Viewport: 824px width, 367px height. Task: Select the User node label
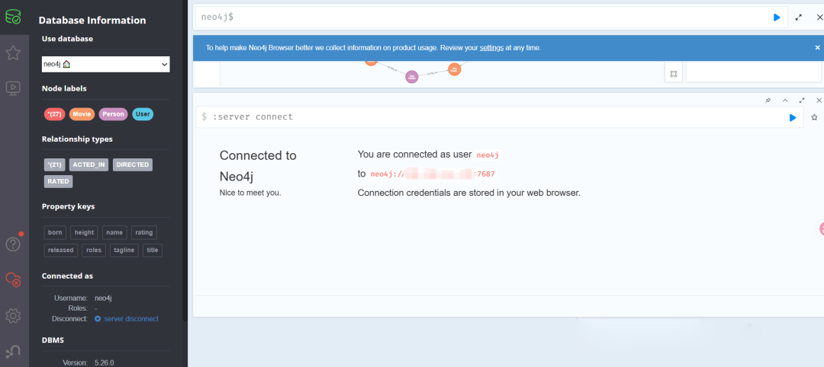143,113
